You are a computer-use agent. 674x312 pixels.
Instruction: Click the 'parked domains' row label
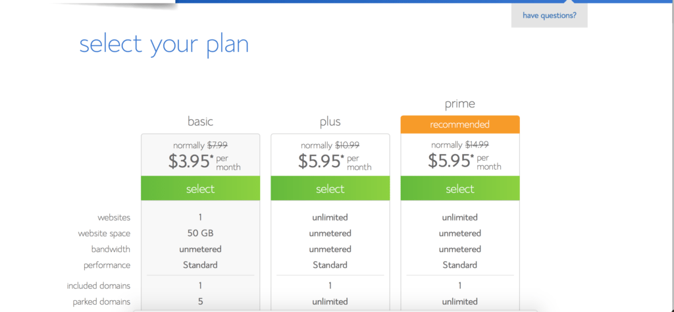coord(101,301)
